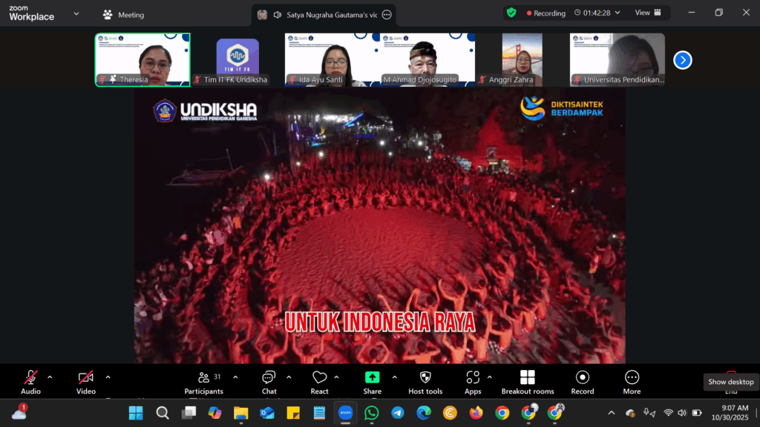Click the green Share screen button
This screenshot has width=760, height=427.
tap(372, 381)
